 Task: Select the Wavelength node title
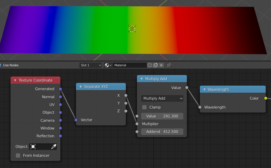pyautogui.click(x=218, y=89)
